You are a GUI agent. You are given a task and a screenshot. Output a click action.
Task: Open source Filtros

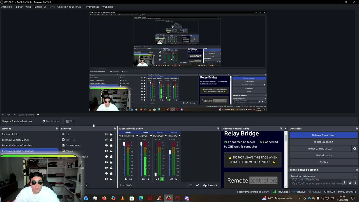point(71,121)
